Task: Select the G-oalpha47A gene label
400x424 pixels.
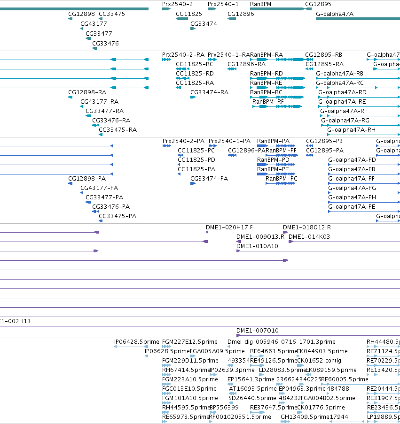Action: click(x=335, y=14)
